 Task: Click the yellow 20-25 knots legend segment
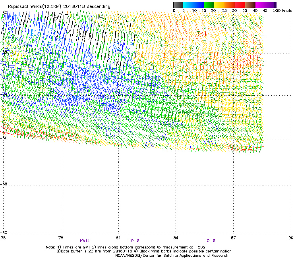(219, 5)
